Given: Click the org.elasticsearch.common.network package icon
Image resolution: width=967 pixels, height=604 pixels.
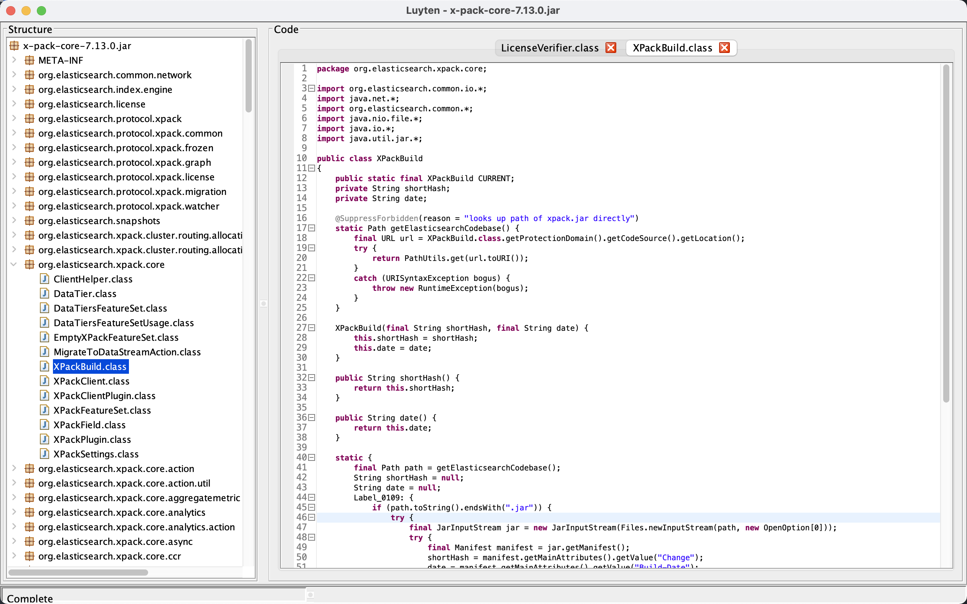Looking at the screenshot, I should point(30,75).
